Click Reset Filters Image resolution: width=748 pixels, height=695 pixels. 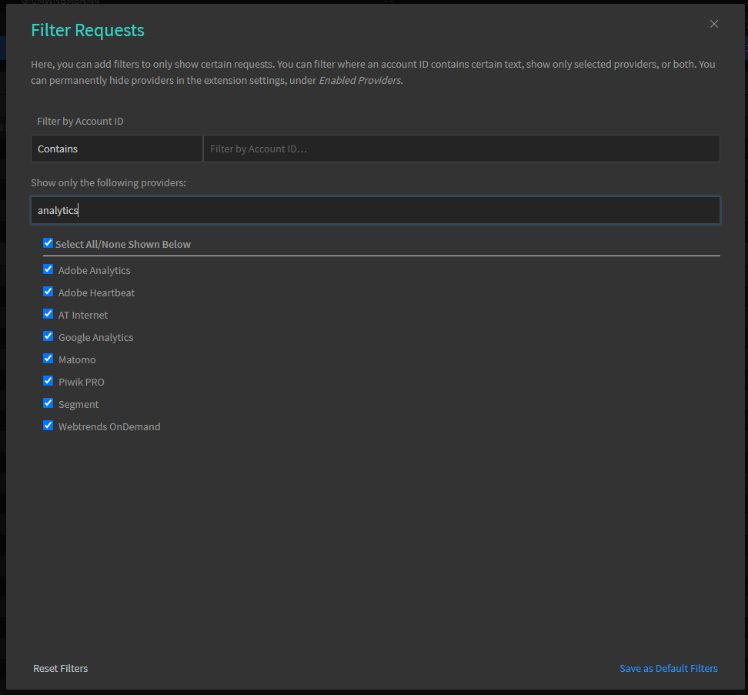pyautogui.click(x=61, y=668)
